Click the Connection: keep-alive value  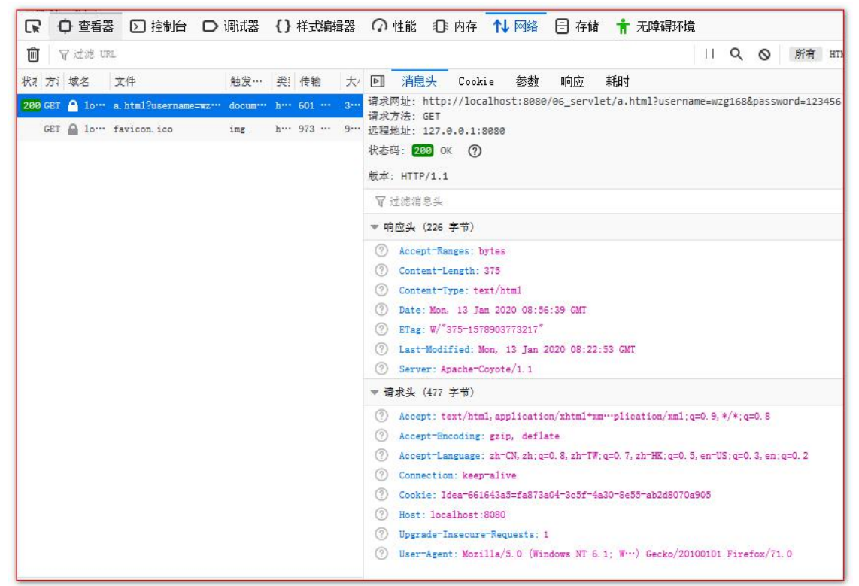coord(489,475)
